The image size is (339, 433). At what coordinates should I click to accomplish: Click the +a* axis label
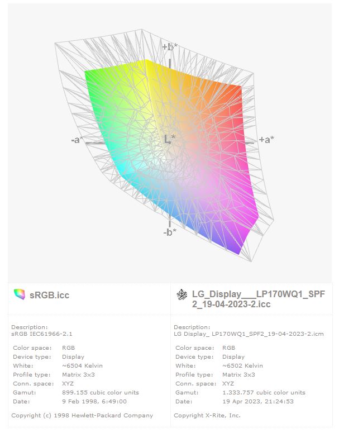266,140
